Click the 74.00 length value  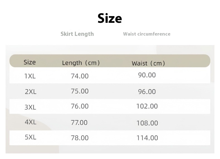(80, 76)
